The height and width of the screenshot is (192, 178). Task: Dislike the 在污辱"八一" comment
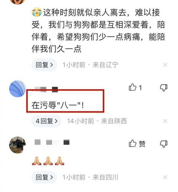tap(164, 88)
